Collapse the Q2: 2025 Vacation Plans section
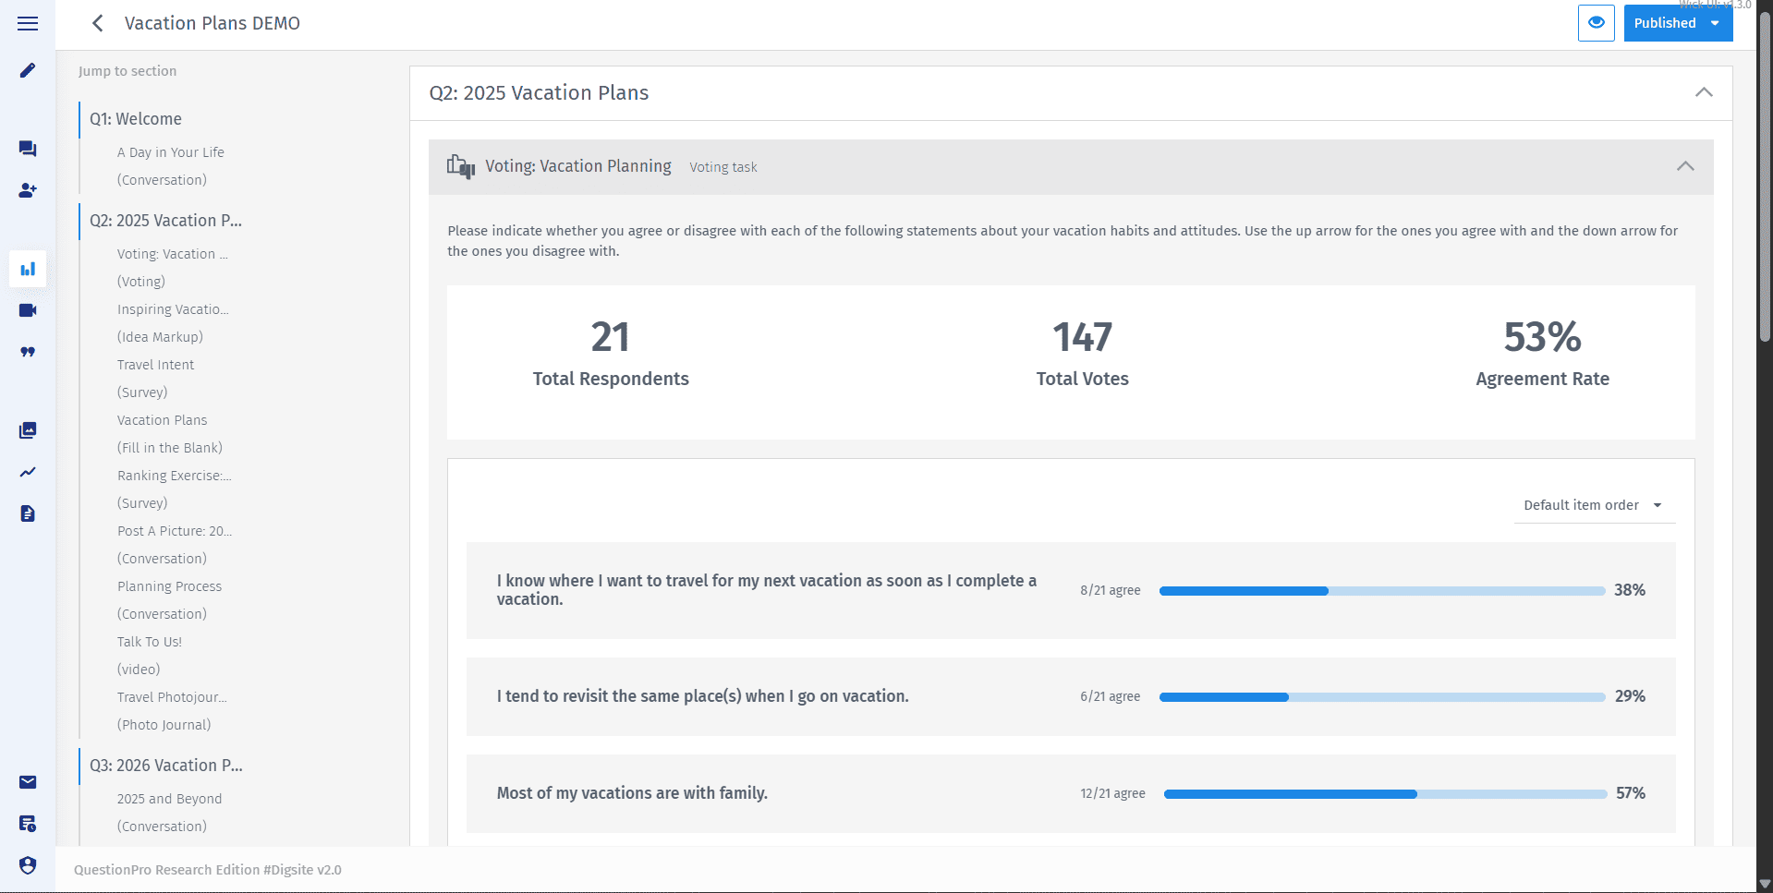1773x893 pixels. click(1703, 92)
